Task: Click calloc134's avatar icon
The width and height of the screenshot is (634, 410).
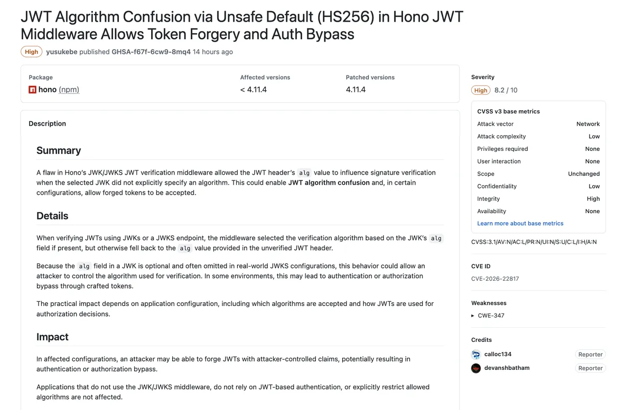Action: (x=475, y=355)
